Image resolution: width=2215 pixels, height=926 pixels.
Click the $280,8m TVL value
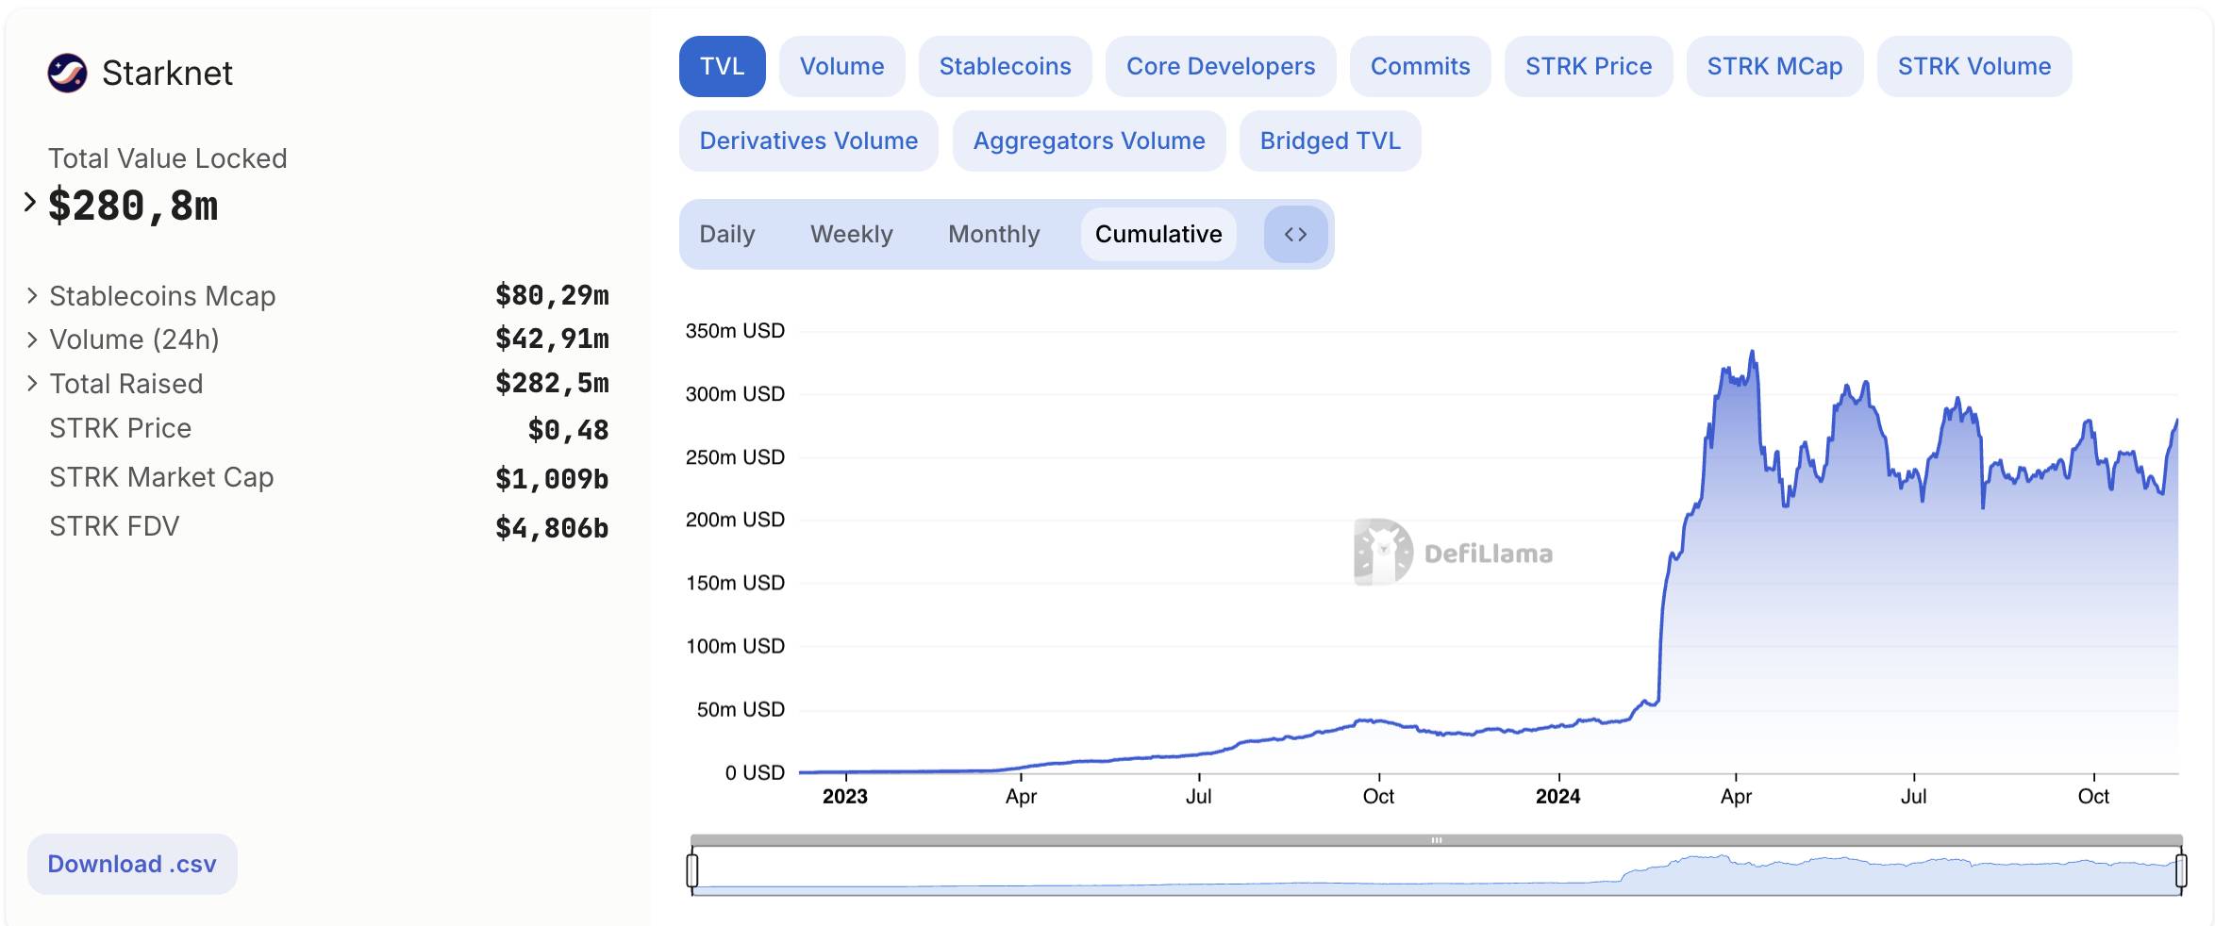pos(133,206)
